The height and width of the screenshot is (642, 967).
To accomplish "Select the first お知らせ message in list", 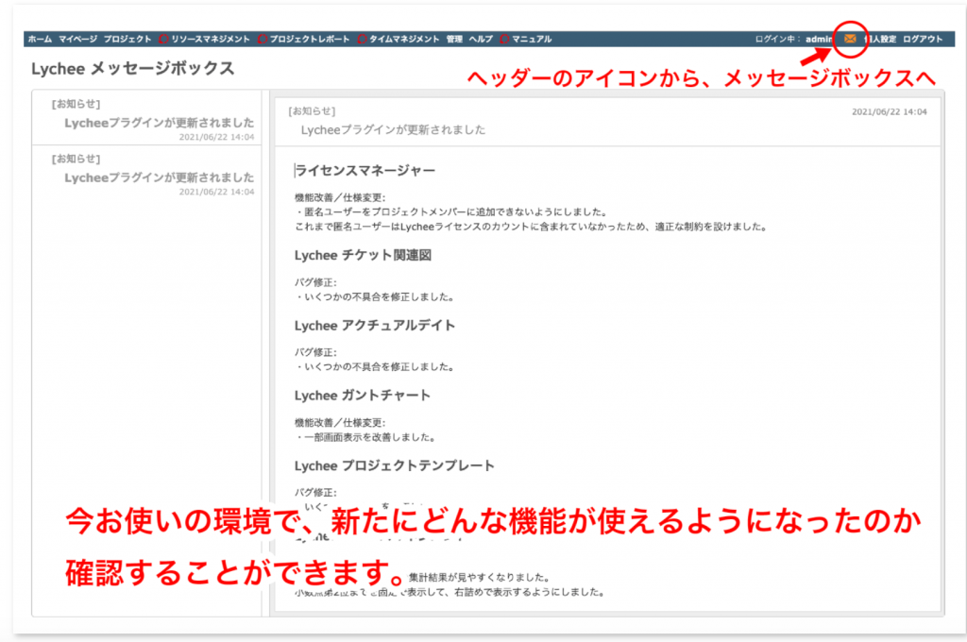I will [x=146, y=118].
